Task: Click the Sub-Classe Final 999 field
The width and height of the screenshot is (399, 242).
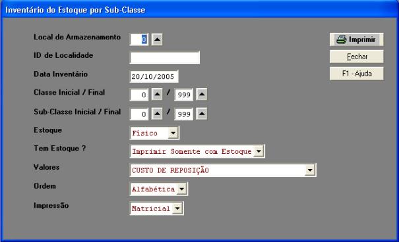Action: 184,114
